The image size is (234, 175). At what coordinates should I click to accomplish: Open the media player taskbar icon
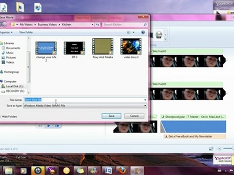pos(23,171)
